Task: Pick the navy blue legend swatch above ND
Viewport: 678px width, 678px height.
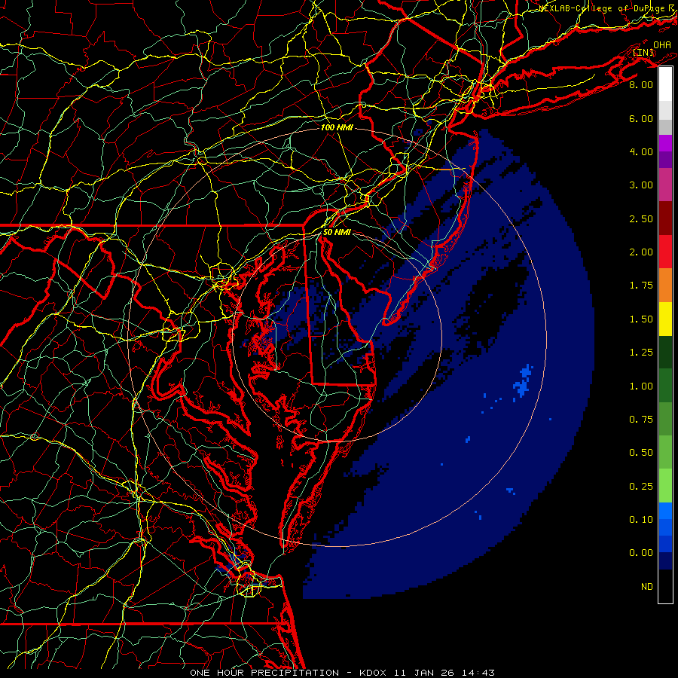Action: [665, 561]
